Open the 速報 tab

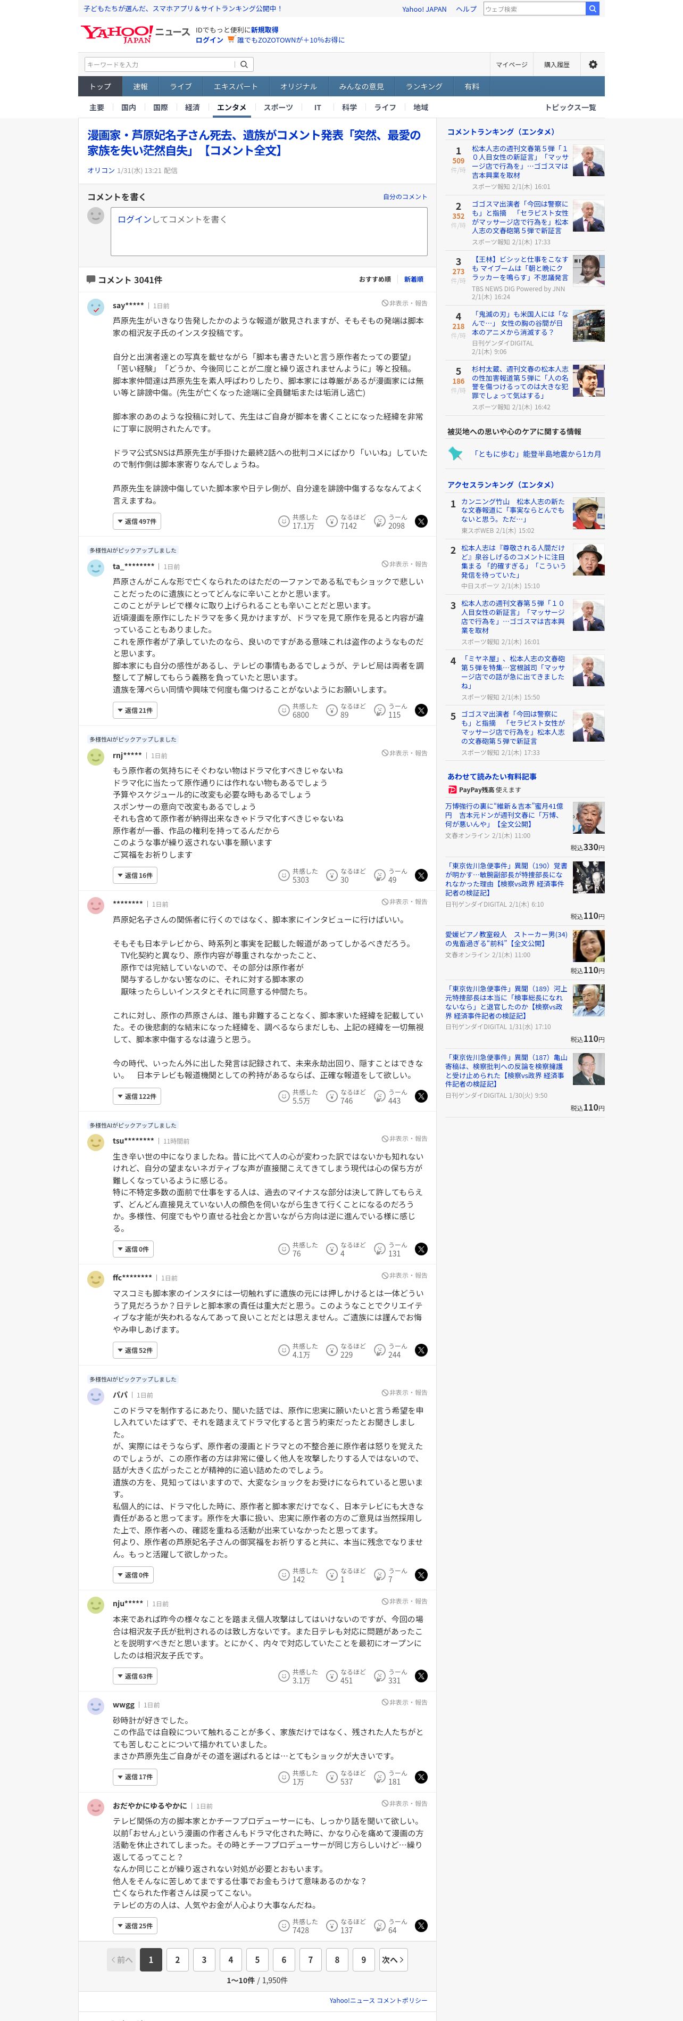pyautogui.click(x=140, y=86)
